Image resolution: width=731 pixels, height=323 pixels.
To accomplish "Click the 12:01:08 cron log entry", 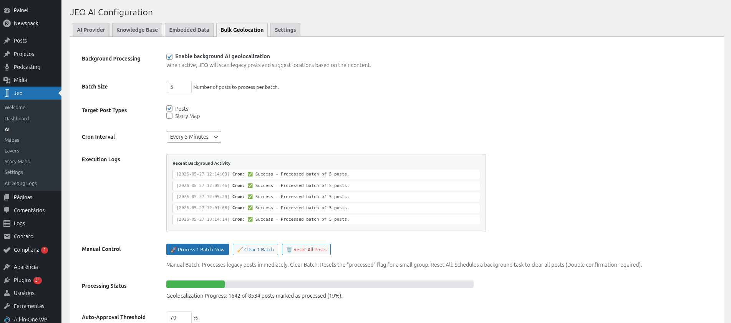I will coord(326,208).
